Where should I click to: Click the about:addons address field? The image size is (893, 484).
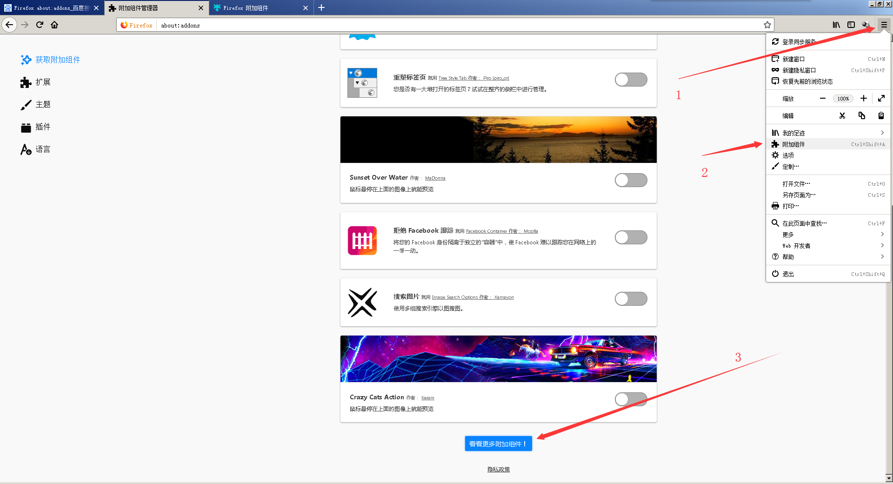click(458, 25)
